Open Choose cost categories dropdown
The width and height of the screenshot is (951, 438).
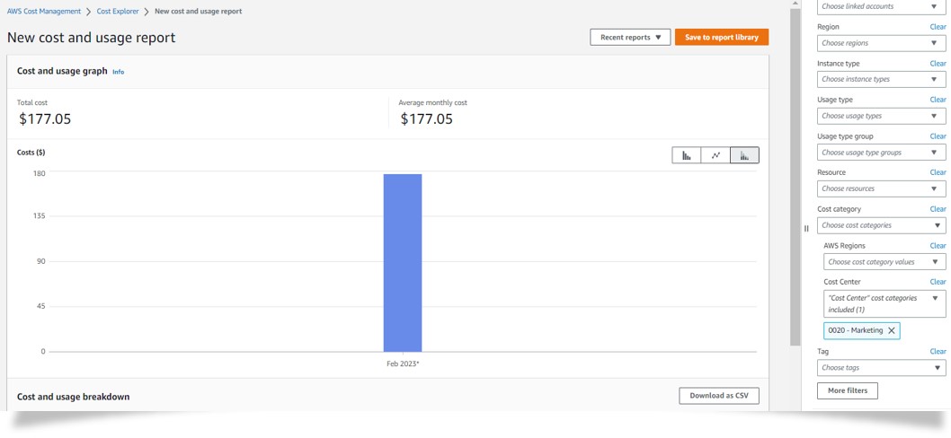(x=881, y=225)
